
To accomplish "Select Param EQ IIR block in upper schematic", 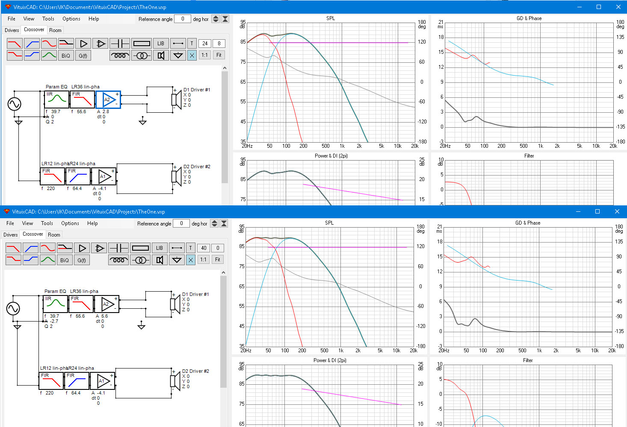I will [56, 99].
